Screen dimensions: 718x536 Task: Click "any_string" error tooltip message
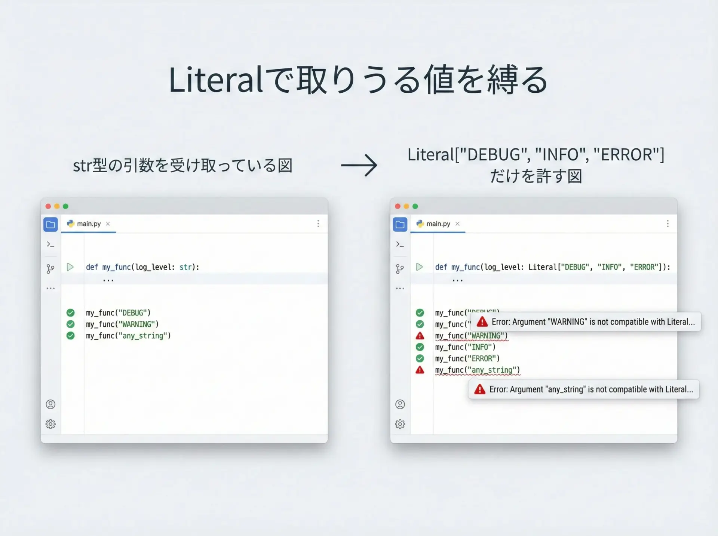click(x=590, y=389)
